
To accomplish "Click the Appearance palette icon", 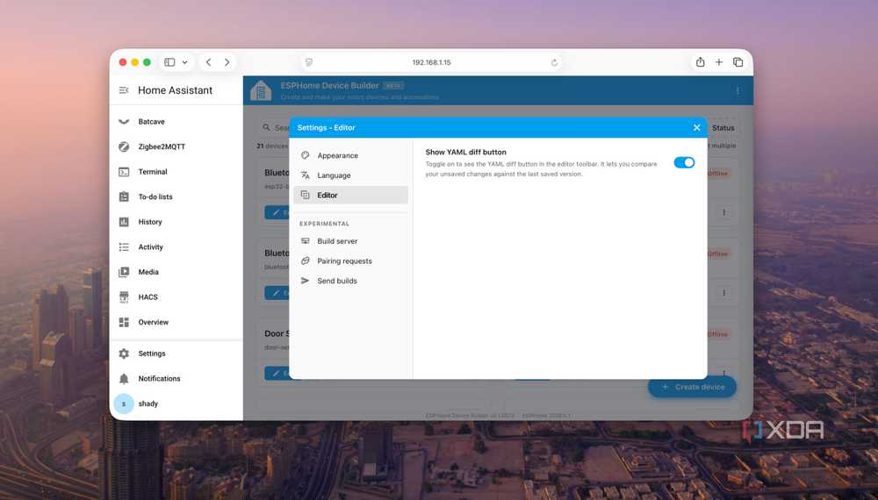I will 306,155.
